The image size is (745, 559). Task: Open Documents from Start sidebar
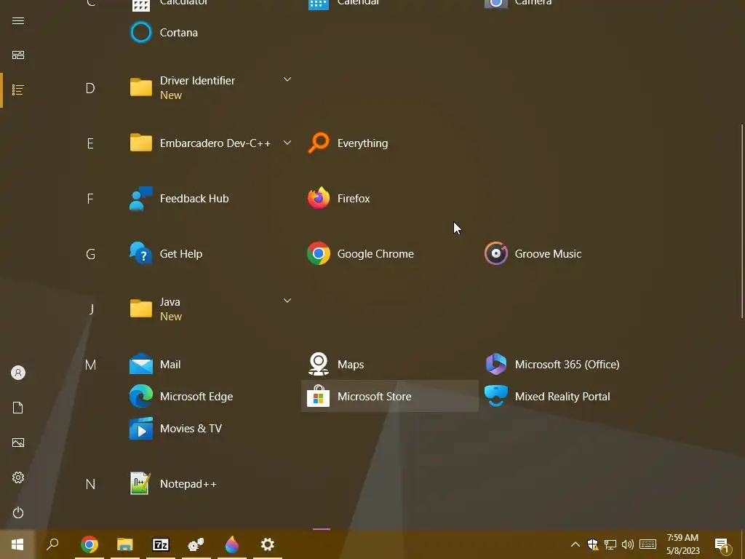(x=18, y=408)
